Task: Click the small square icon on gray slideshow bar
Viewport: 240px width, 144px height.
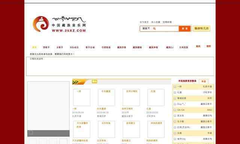Action: pyautogui.click(x=31, y=133)
